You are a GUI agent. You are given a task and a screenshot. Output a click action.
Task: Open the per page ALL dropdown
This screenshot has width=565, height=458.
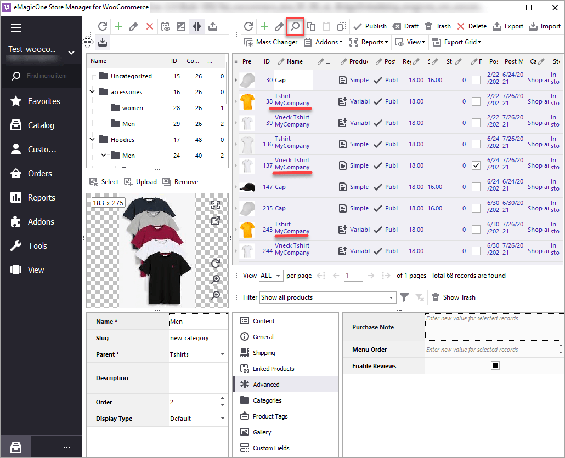279,276
